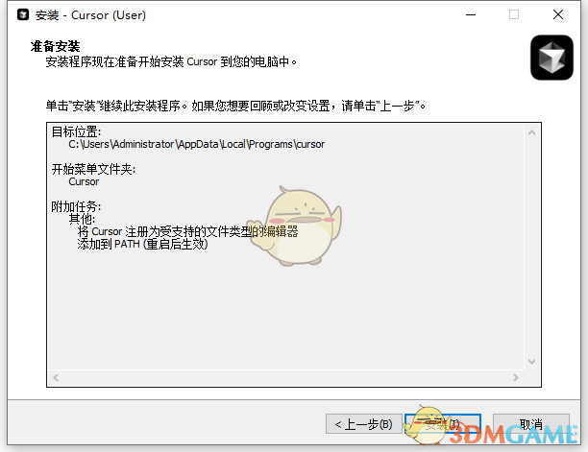This screenshot has height=452, width=588.
Task: Click the 目标位置: label
Action: (76, 131)
